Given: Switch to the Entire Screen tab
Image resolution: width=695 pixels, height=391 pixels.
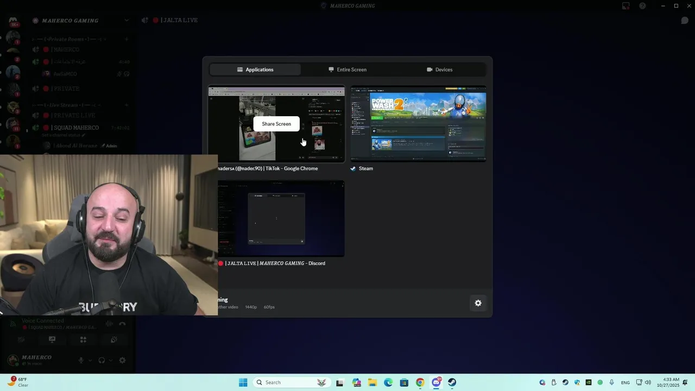Looking at the screenshot, I should pos(347,70).
